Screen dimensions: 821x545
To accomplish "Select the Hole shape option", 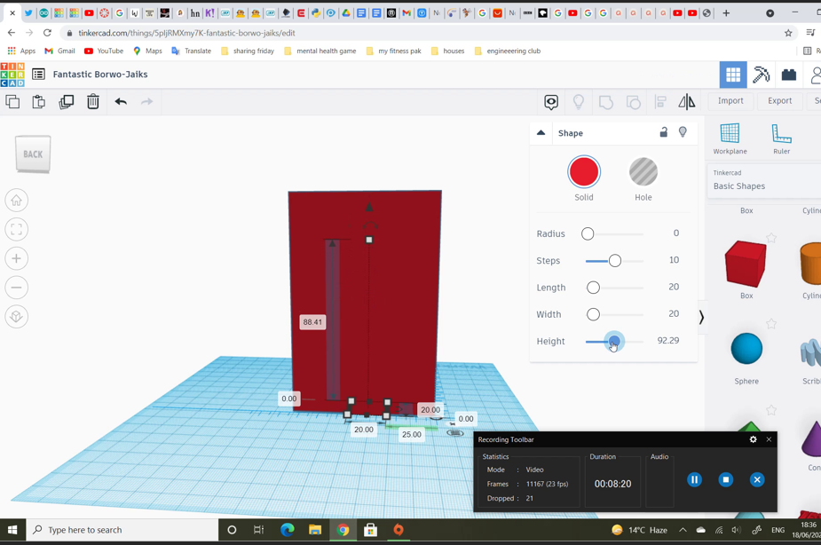I will click(x=643, y=172).
